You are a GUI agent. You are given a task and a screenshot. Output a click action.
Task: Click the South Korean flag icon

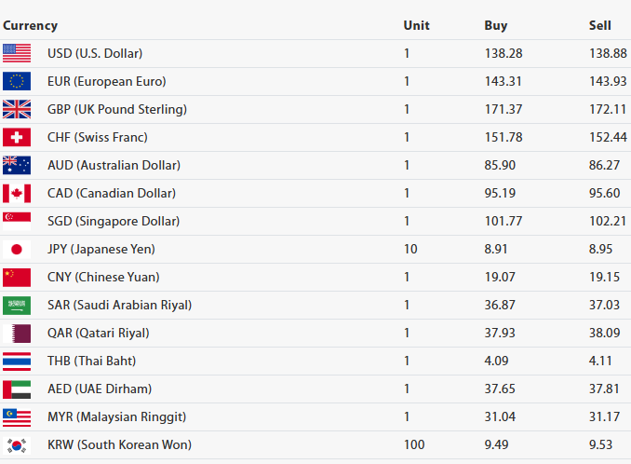(17, 445)
